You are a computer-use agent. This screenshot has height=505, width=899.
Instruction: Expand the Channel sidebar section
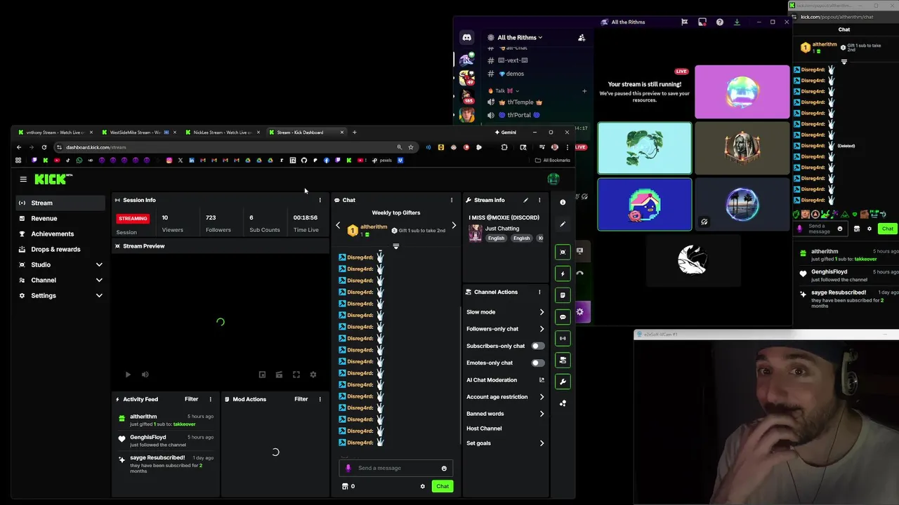coord(99,280)
